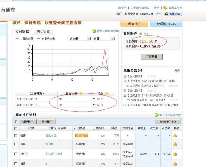206x167 pixels.
Task: Click the action icon for 活动专区 row
Action: [x=175, y=135]
